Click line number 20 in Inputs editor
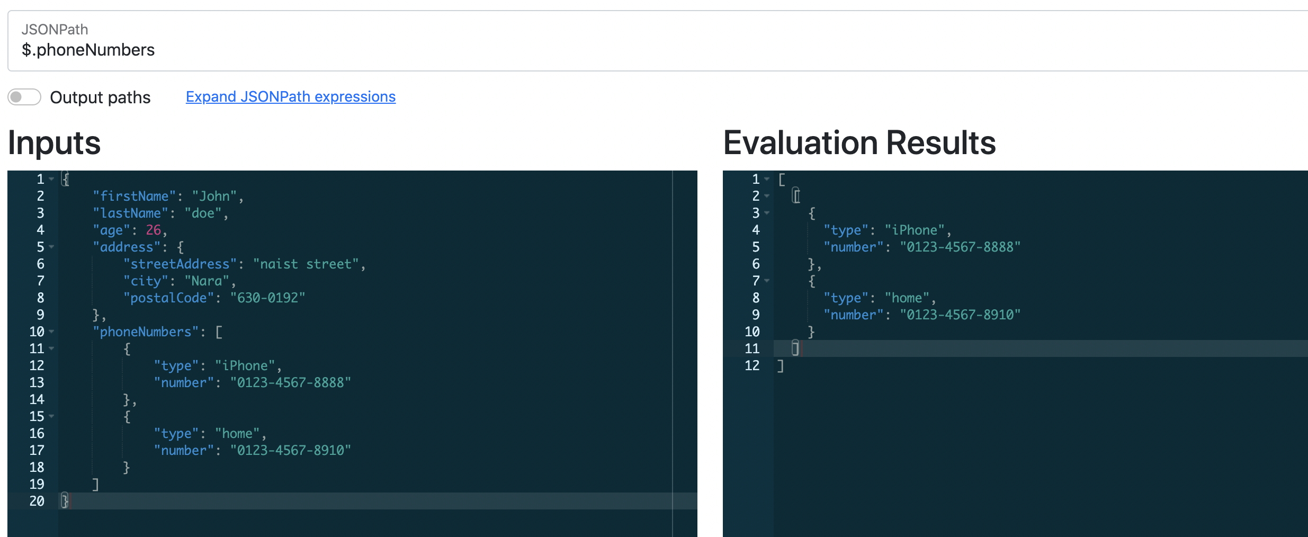 click(x=37, y=501)
